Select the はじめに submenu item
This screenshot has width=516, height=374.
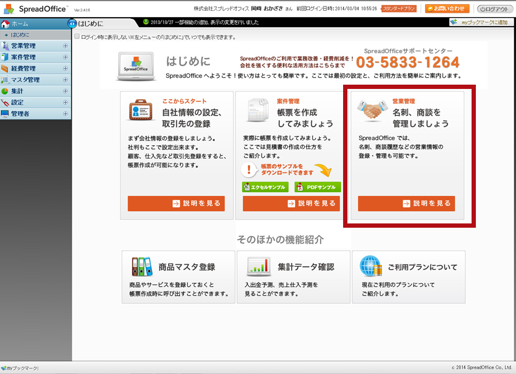(x=20, y=35)
